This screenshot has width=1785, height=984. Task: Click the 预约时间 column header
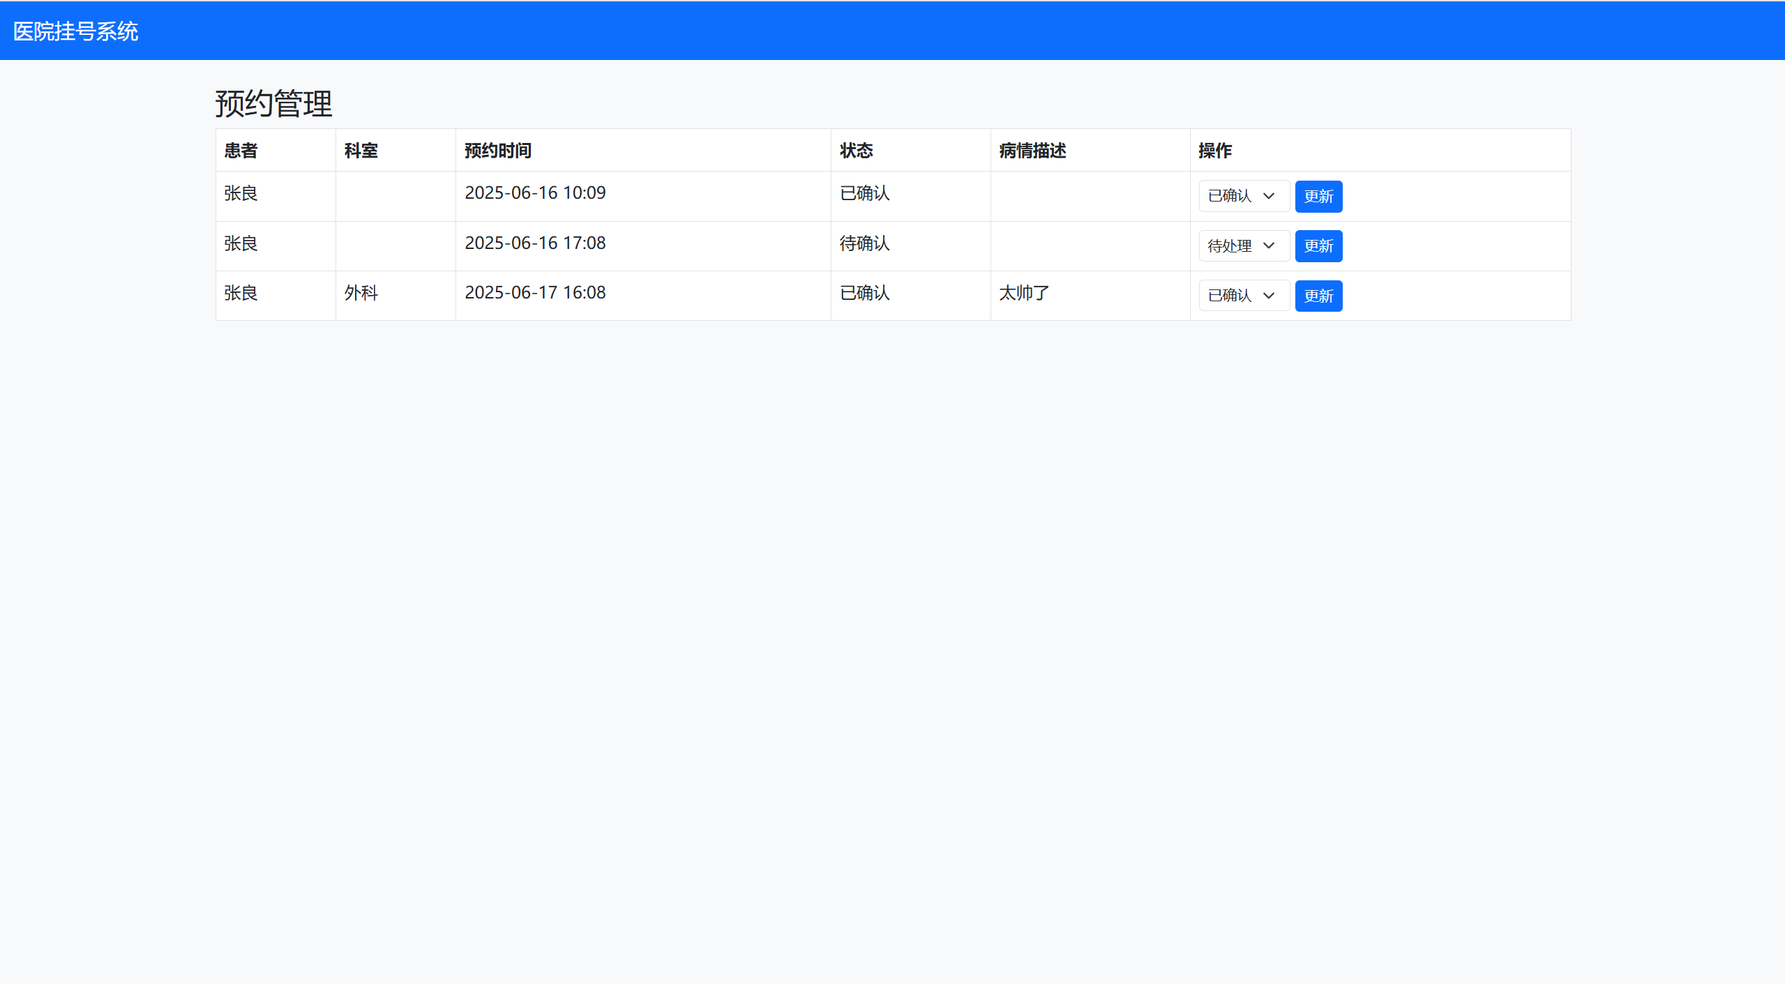coord(497,151)
